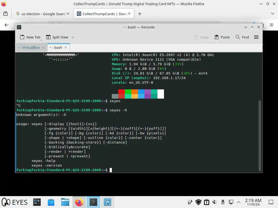Click the terminal cursor at last prompt
The width and height of the screenshot is (278, 208).
click(x=111, y=170)
